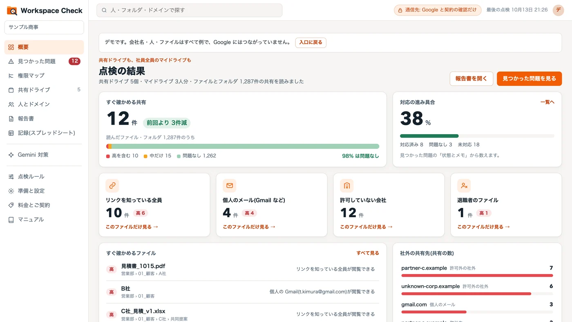Click the 点検ルール sliders icon

[11, 177]
